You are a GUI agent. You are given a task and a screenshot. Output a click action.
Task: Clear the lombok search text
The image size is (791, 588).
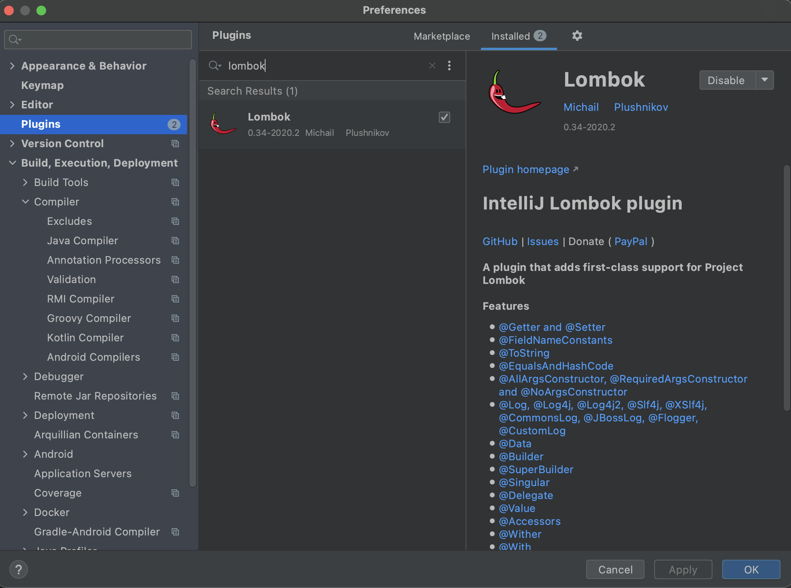(432, 66)
